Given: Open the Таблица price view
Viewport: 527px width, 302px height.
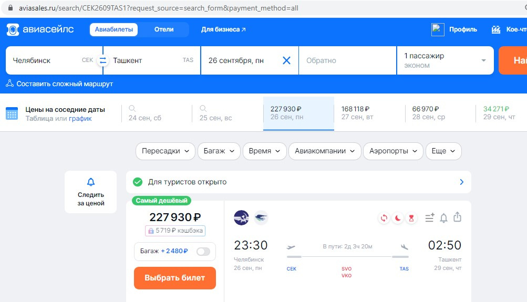Looking at the screenshot, I should (39, 119).
